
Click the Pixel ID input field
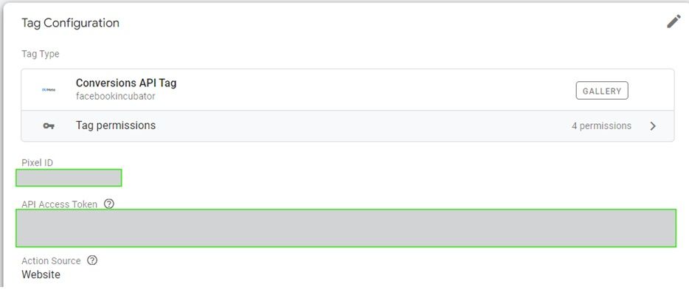(x=69, y=178)
